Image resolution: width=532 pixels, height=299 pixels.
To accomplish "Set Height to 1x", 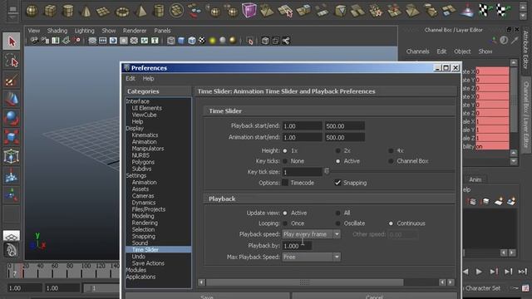I will (x=285, y=150).
